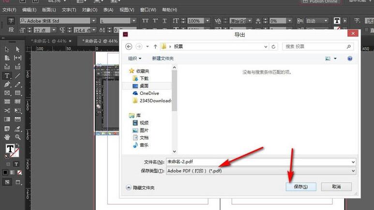Select the Note tool
Screen dimensions: 374x210
pyautogui.click(x=7, y=129)
